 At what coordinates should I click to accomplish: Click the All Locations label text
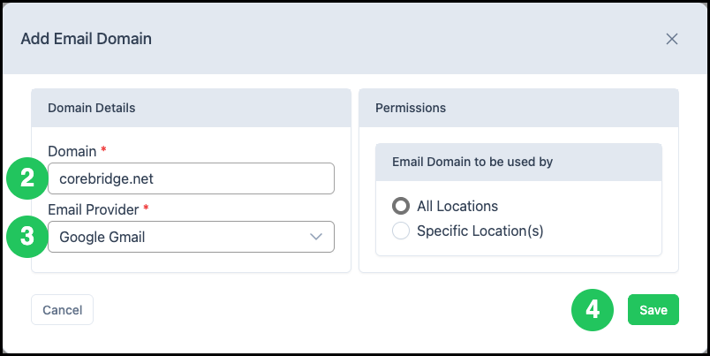(x=457, y=207)
